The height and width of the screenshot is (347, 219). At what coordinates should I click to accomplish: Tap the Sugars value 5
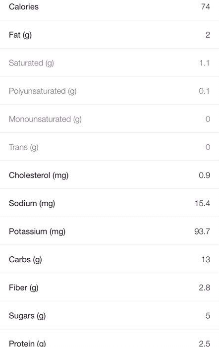click(x=208, y=316)
